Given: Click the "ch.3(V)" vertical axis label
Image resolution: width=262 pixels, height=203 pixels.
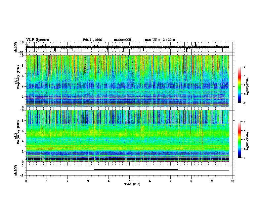Looking at the screenshot, I should point(16,170).
